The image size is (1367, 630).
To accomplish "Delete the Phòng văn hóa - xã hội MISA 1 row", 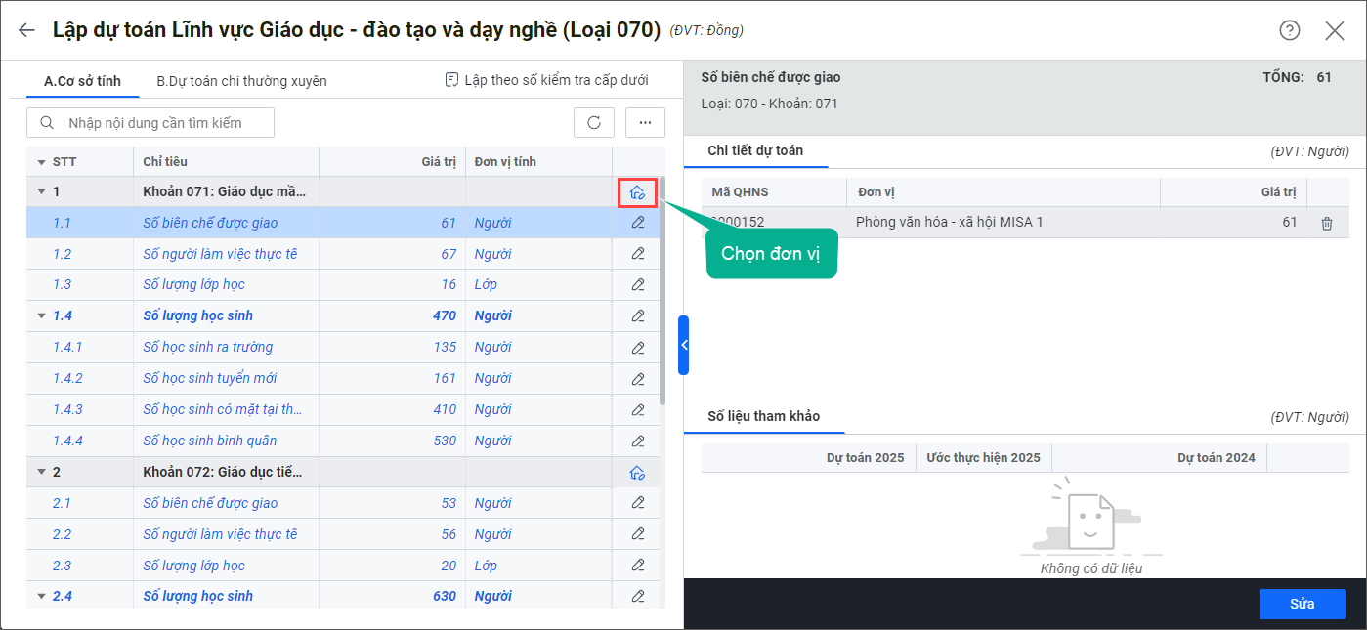I will point(1326,223).
